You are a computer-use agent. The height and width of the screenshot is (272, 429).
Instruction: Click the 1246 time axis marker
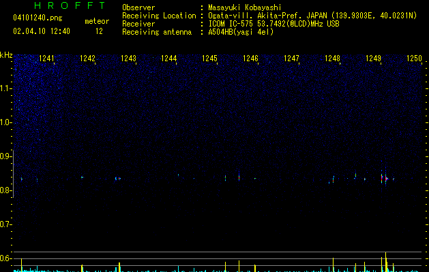[250, 58]
